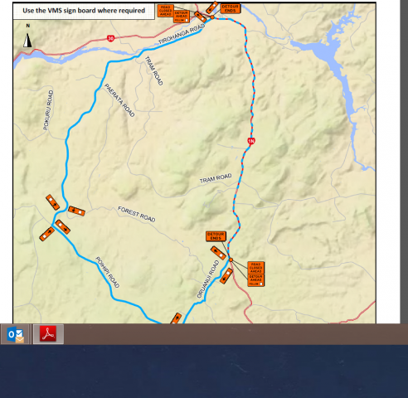
Task: Click northern Detour Ends sign
Action: point(231,8)
